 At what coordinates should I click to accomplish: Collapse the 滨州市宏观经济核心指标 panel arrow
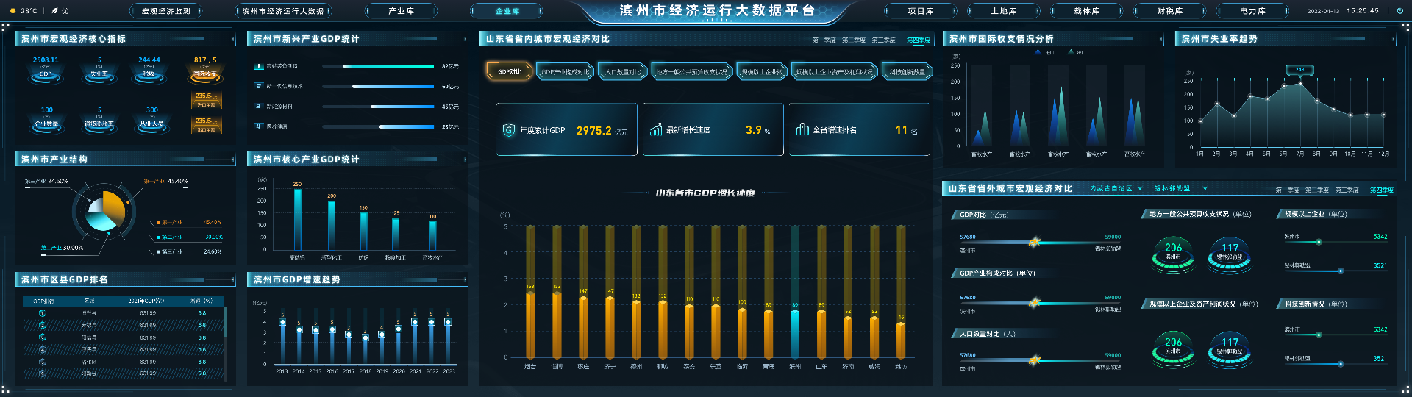(233, 39)
